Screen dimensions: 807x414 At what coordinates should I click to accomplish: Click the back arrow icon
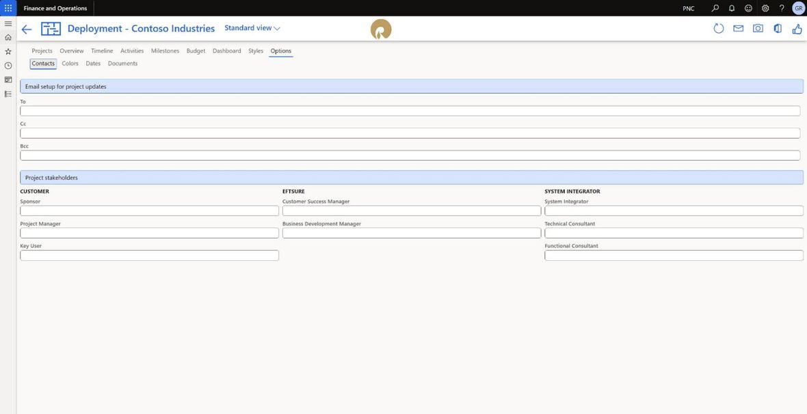[x=26, y=29]
